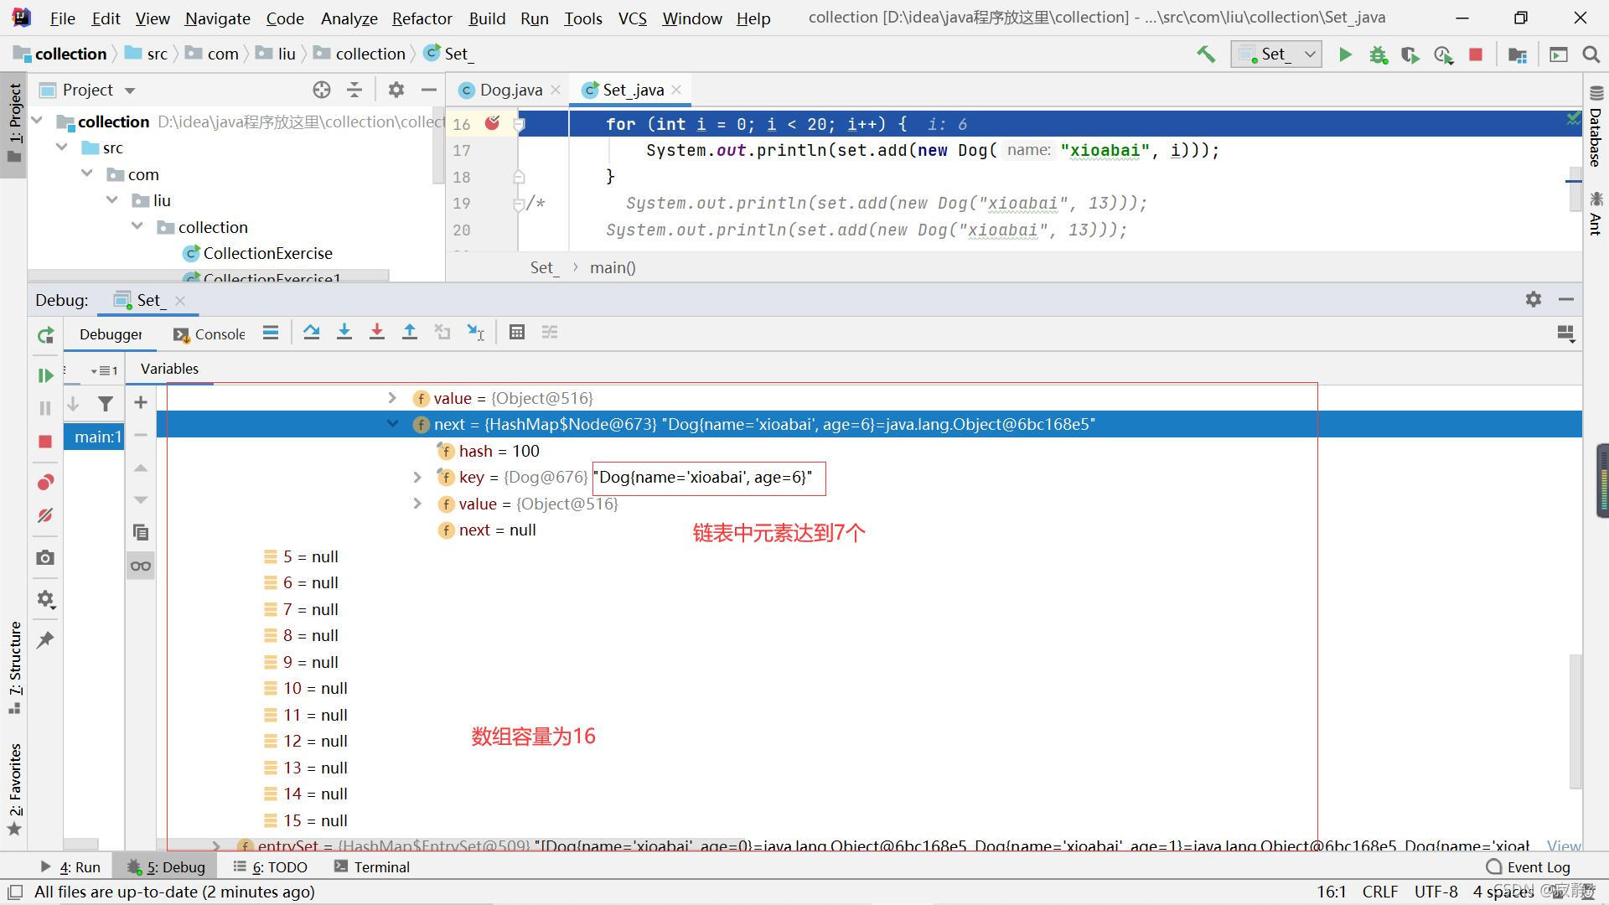1609x905 pixels.
Task: Collapse the com package node
Action: click(87, 174)
